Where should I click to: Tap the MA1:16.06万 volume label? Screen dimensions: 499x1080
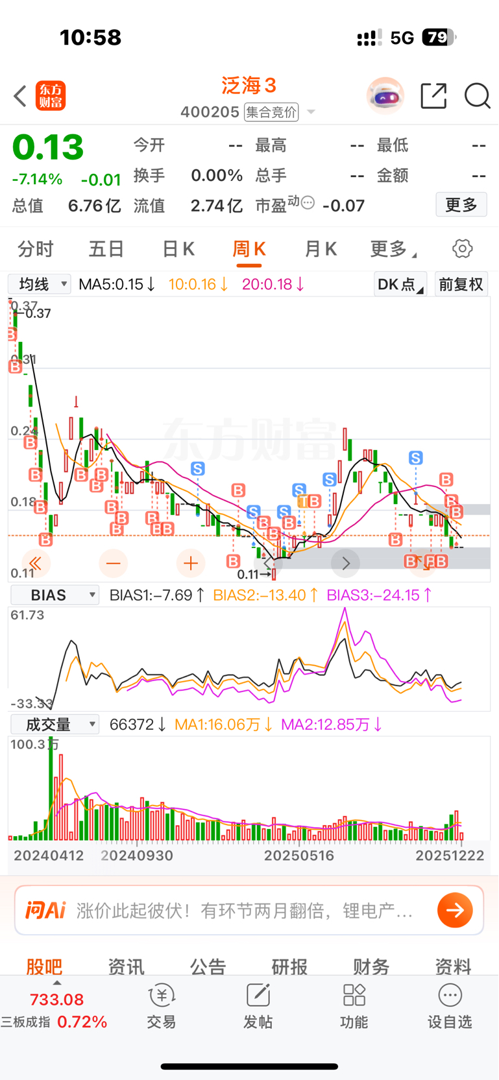click(224, 724)
